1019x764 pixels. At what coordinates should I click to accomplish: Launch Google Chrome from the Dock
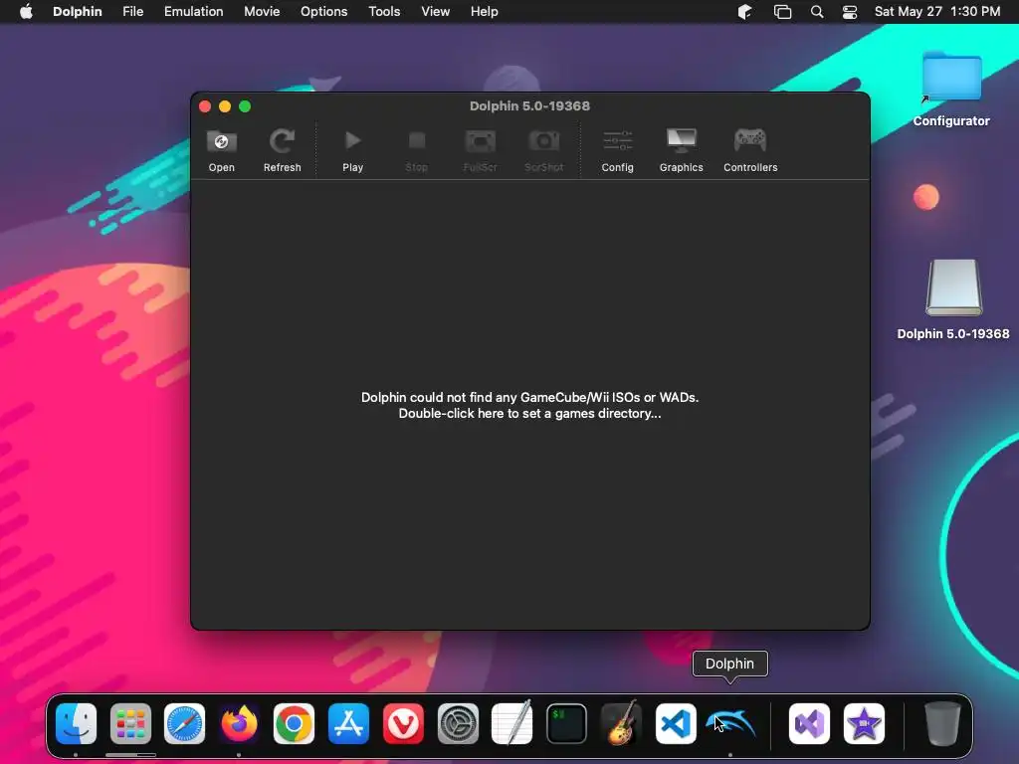point(294,723)
